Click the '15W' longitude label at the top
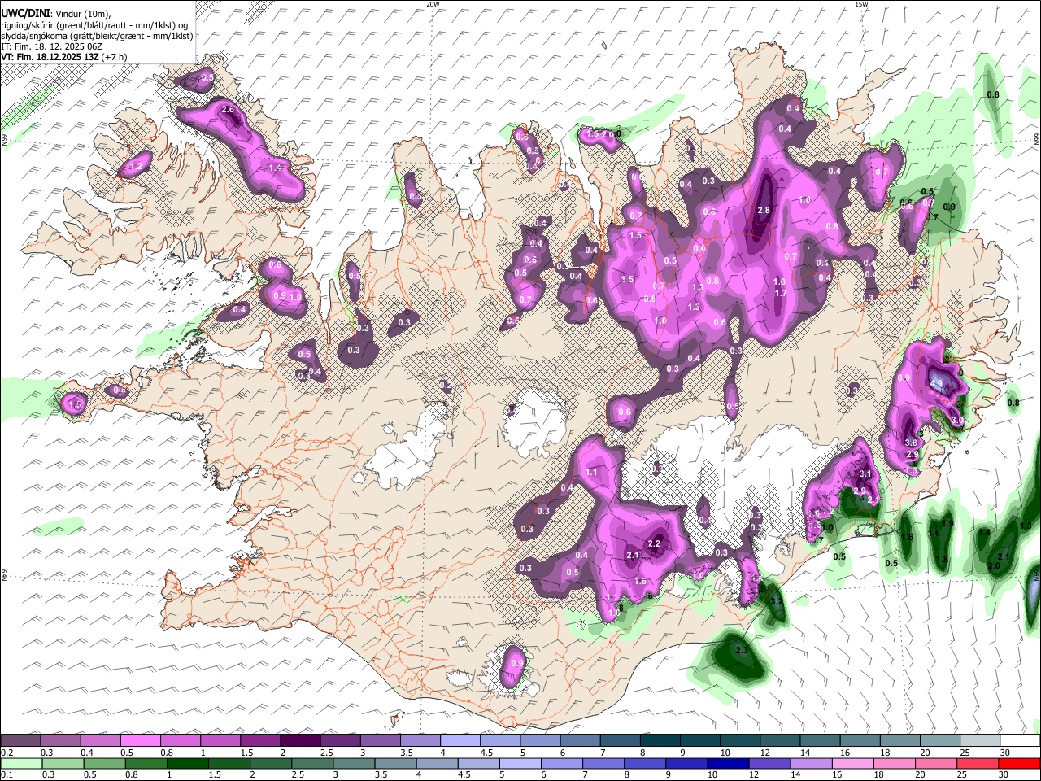The image size is (1041, 781). click(x=861, y=4)
